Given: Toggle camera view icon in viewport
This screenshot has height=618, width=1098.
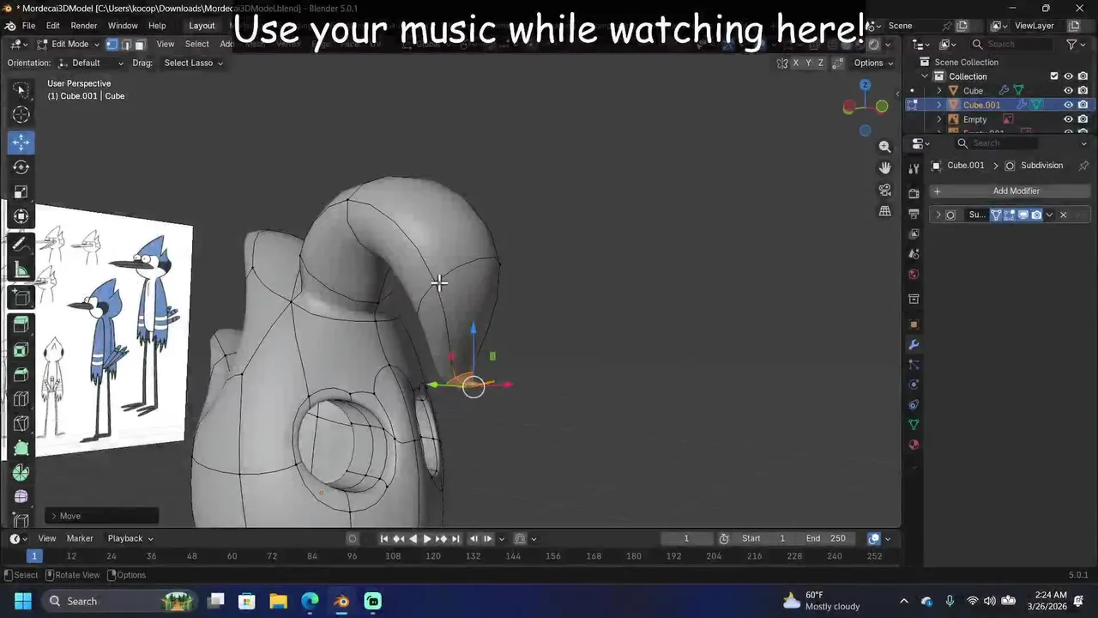Looking at the screenshot, I should [885, 190].
